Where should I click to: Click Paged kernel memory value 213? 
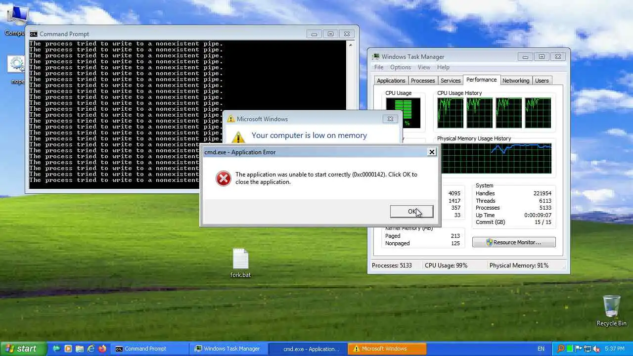tap(455, 236)
